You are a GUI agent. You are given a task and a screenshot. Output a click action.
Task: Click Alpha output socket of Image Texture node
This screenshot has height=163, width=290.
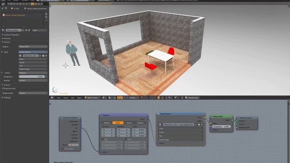205,121
